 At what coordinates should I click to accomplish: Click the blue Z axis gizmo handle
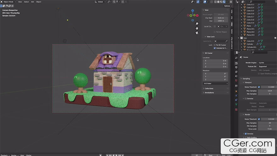(x=193, y=11)
